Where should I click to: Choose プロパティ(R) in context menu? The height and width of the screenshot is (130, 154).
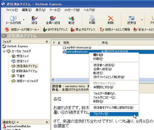114,114
